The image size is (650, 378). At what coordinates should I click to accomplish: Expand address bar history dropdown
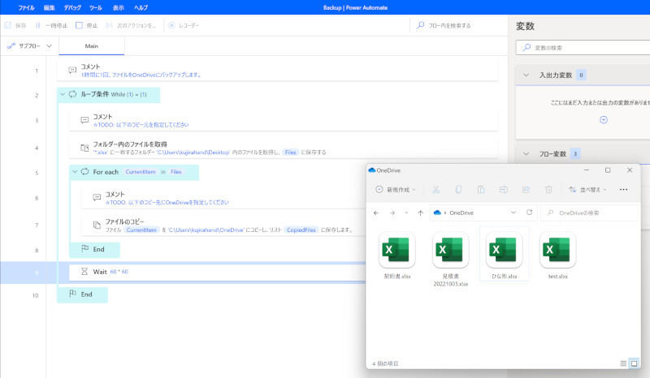pos(513,213)
